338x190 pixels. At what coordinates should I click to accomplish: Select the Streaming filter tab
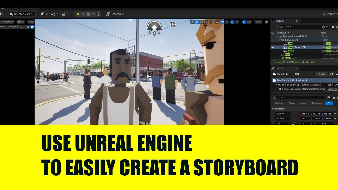pos(317,103)
